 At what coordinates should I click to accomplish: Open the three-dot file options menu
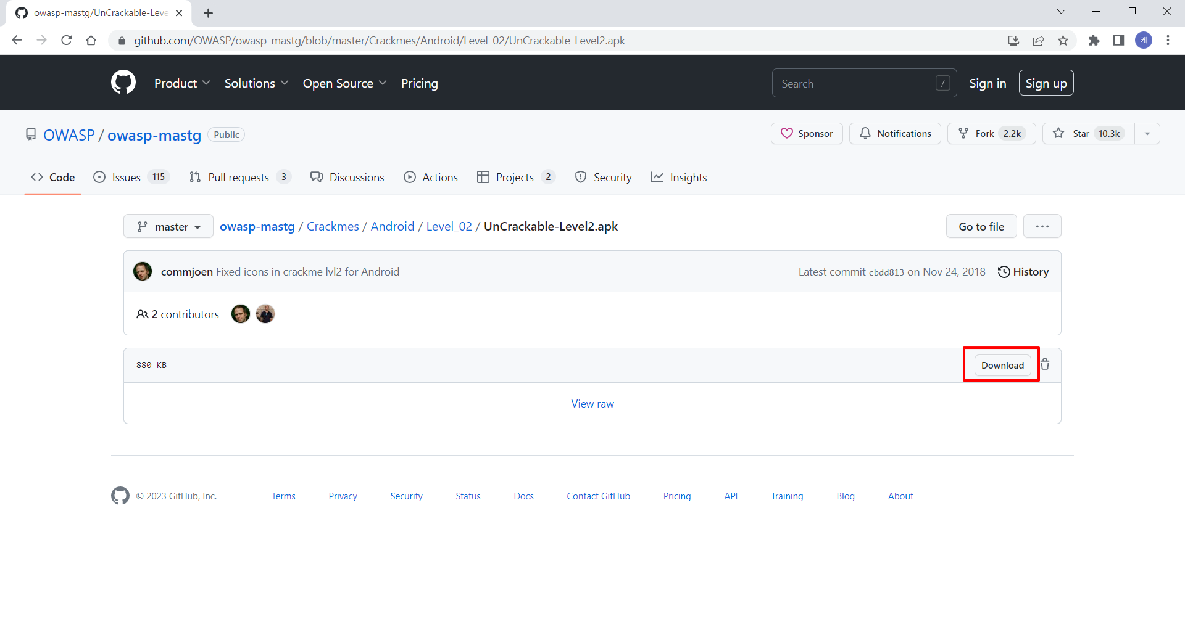click(x=1042, y=226)
